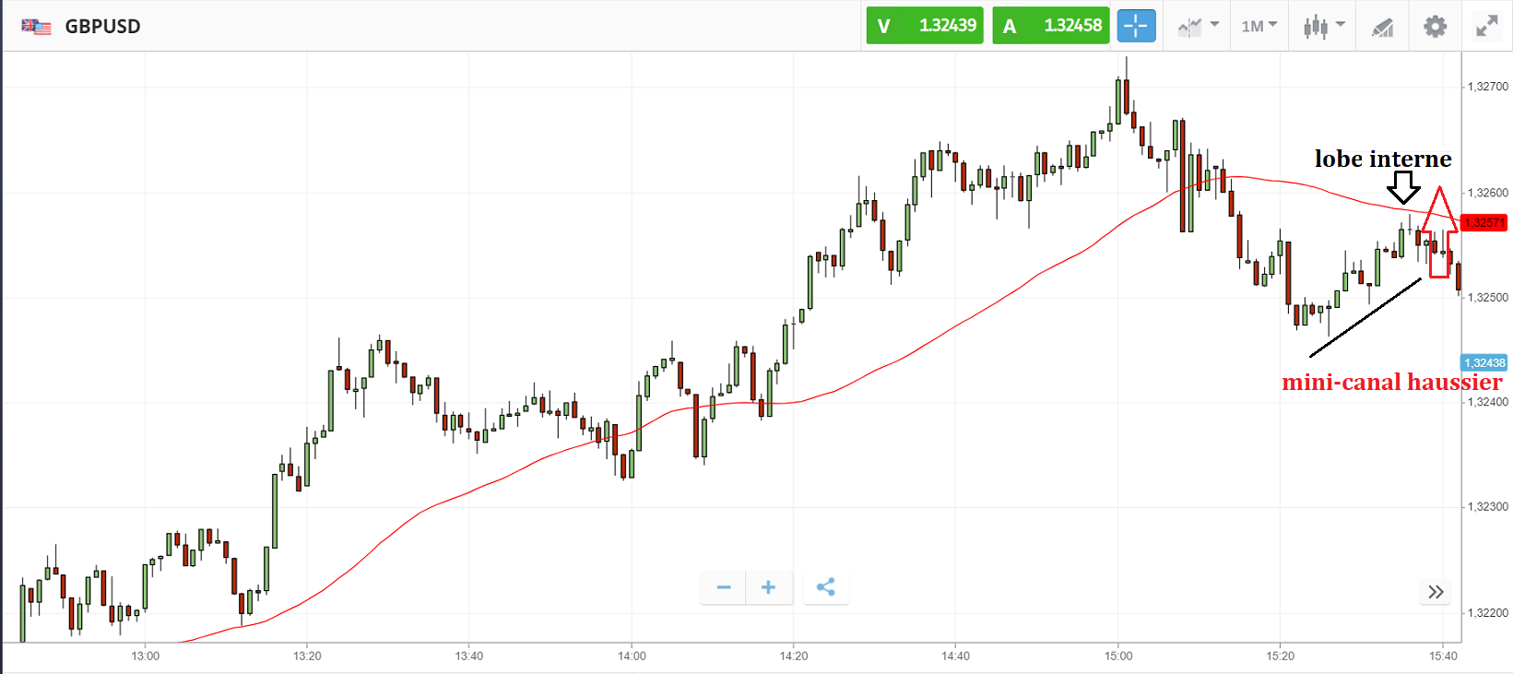Open the compare chart dropdown
1513x674 pixels.
point(1198,26)
